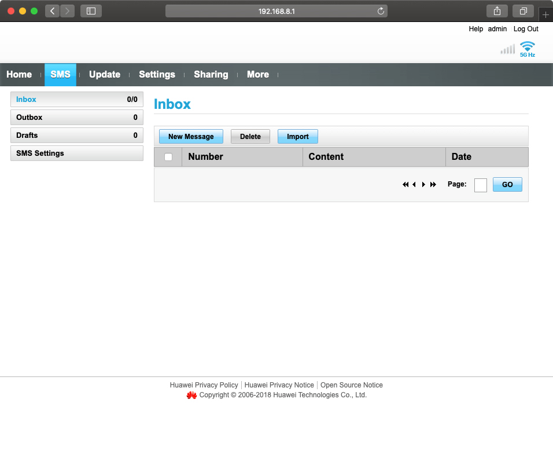Switch to the Home tab
The image size is (553, 450).
point(19,74)
